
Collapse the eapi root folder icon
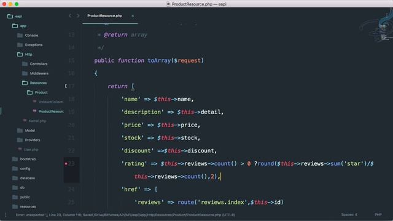(10, 17)
